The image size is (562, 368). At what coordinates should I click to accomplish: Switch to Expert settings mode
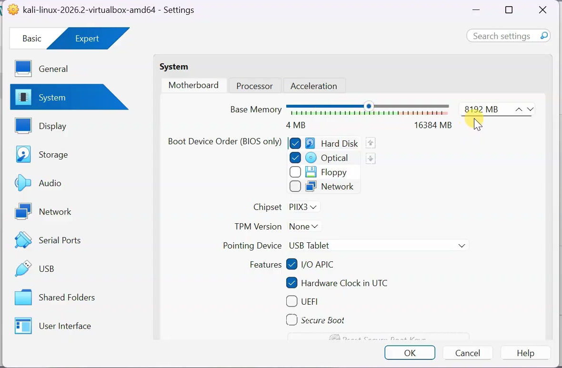click(87, 39)
